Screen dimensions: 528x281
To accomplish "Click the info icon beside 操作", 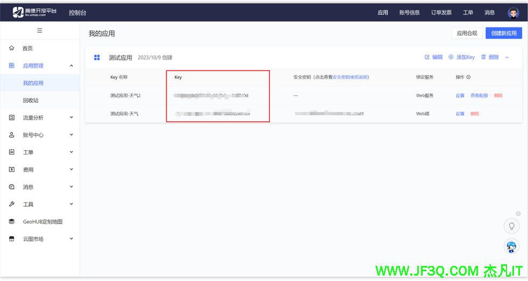I will point(468,77).
